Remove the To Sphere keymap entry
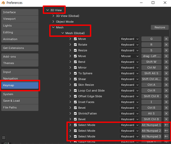The height and width of the screenshot is (144, 171). pyautogui.click(x=166, y=73)
